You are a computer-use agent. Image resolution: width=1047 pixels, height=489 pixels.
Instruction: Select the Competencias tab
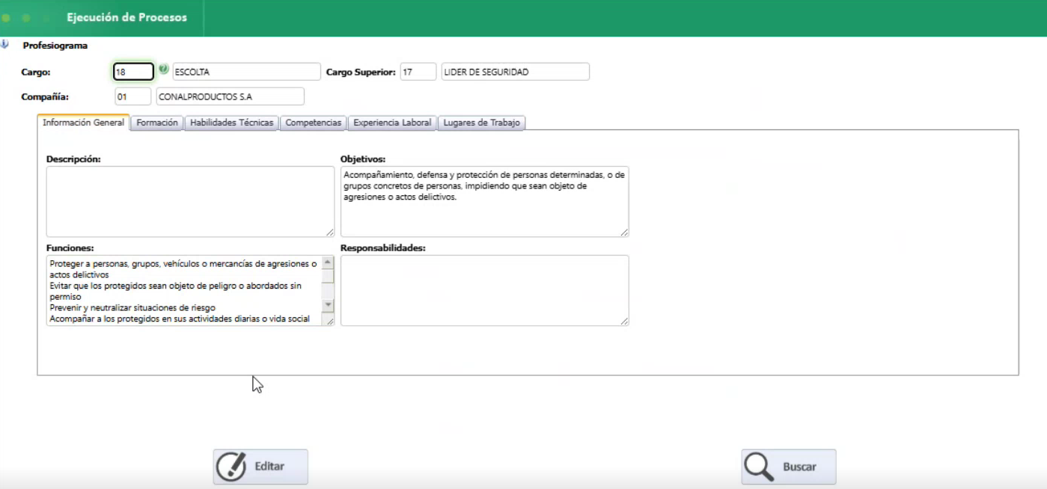tap(314, 123)
